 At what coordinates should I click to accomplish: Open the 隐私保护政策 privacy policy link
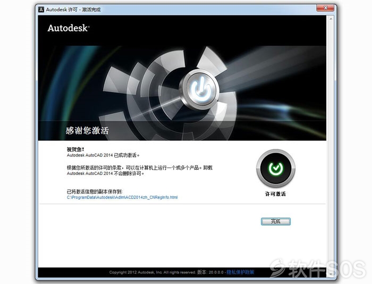240,272
